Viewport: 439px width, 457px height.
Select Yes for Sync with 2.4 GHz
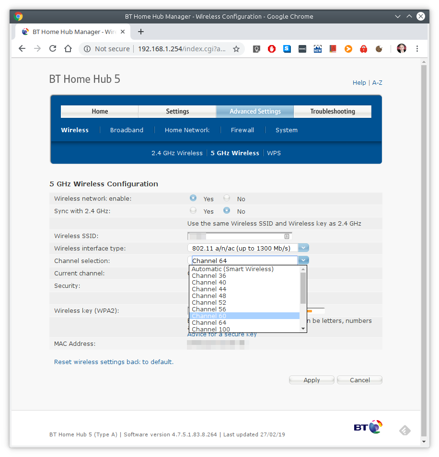click(193, 210)
